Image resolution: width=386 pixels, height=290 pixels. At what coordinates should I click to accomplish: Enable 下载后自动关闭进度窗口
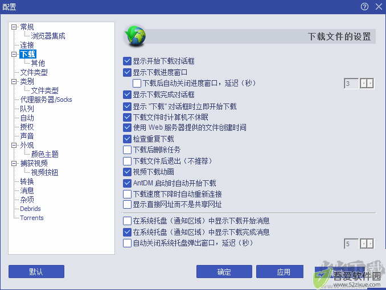coord(137,83)
